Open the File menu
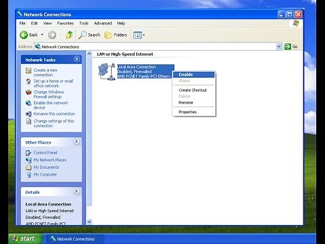This screenshot has height=244, width=325. [22, 23]
